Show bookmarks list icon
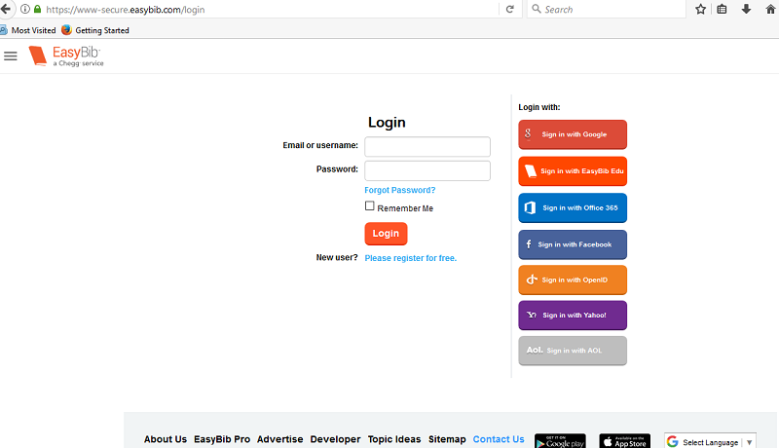This screenshot has width=779, height=448. (x=722, y=9)
